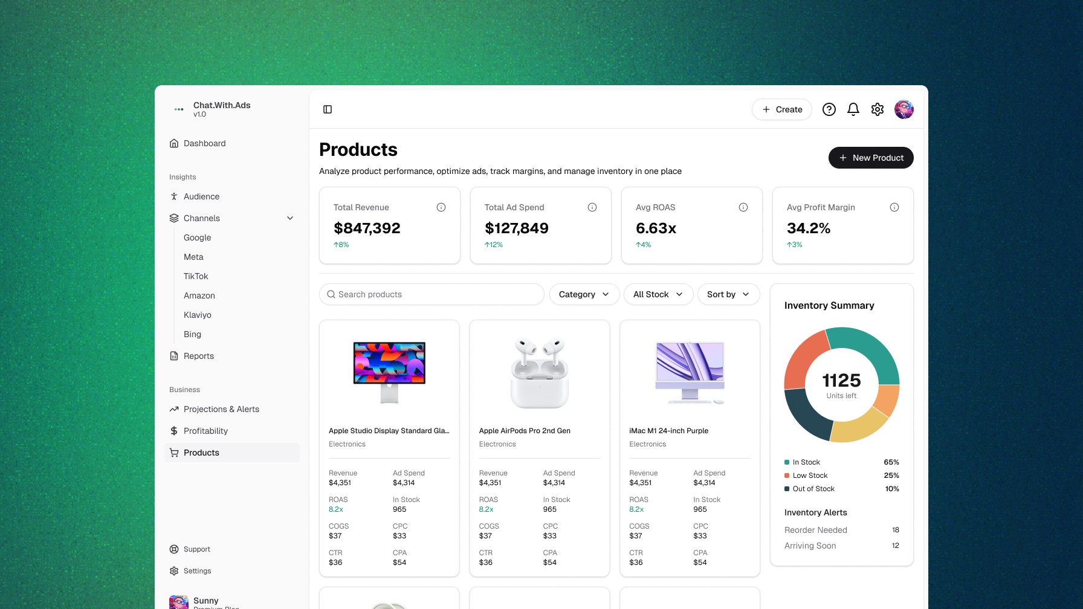Click the Create button

782,109
